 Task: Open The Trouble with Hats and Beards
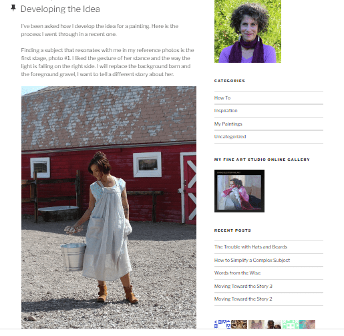(x=250, y=246)
